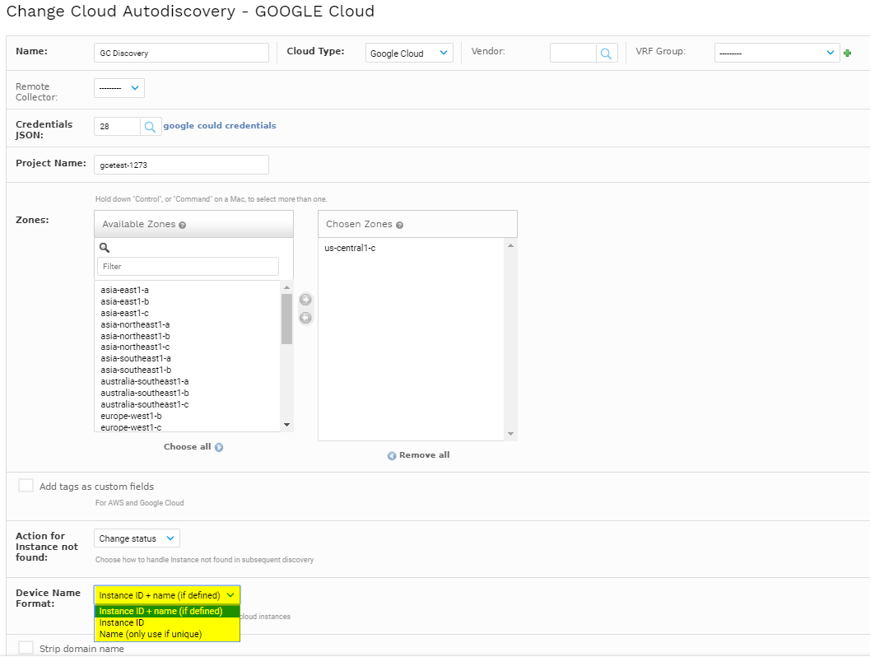The image size is (870, 657).
Task: Move zone back to Available Zones
Action: (x=305, y=317)
